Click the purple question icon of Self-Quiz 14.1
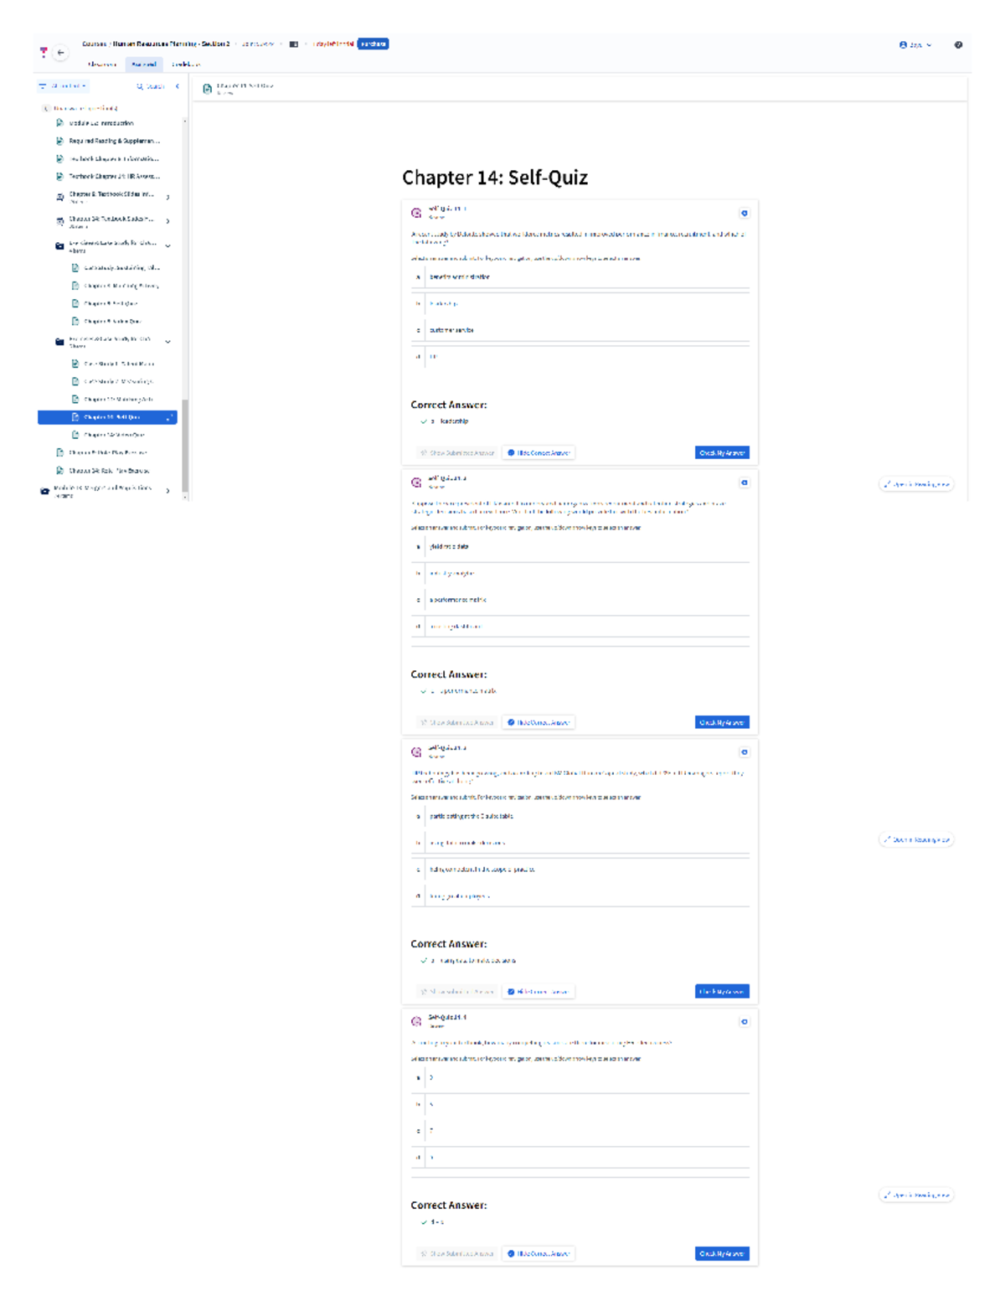 tap(416, 213)
